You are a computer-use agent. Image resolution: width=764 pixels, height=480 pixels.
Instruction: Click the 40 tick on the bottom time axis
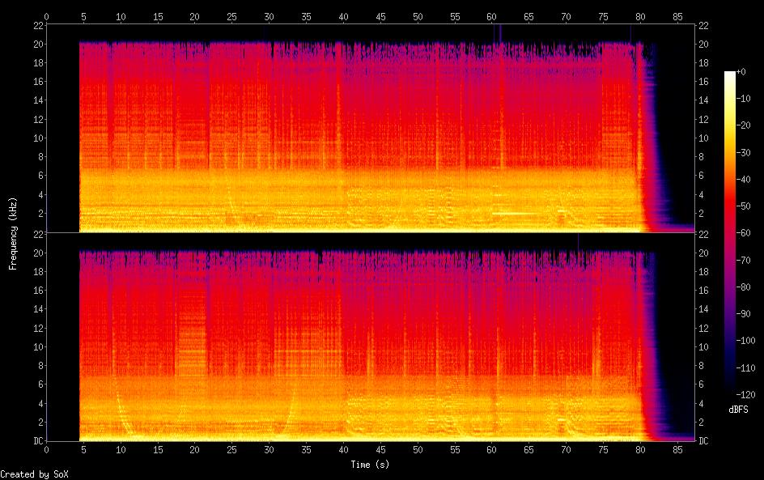pos(343,449)
